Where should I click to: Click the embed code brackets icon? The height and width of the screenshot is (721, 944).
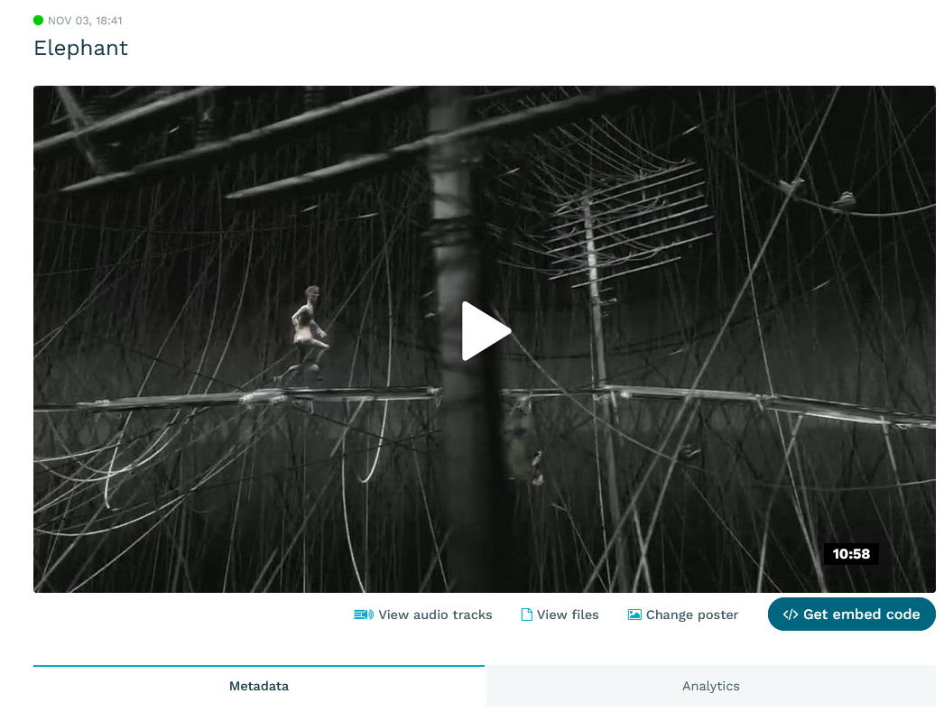click(790, 615)
